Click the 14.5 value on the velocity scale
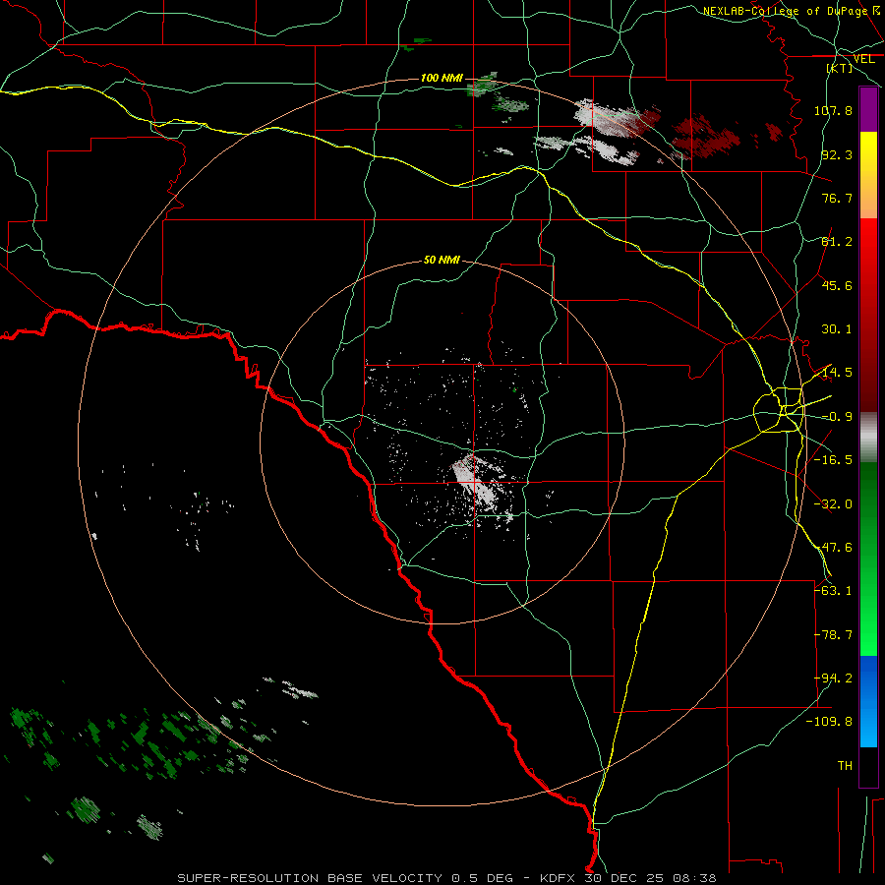This screenshot has width=885, height=885. point(837,373)
